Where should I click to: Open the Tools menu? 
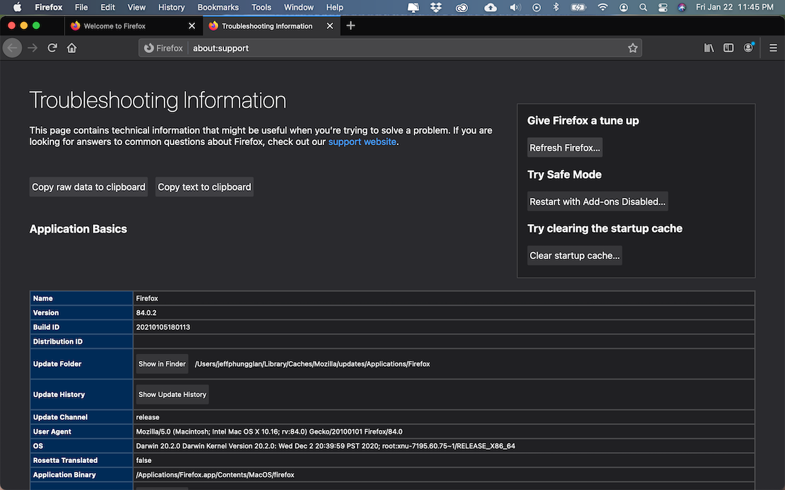(x=261, y=7)
